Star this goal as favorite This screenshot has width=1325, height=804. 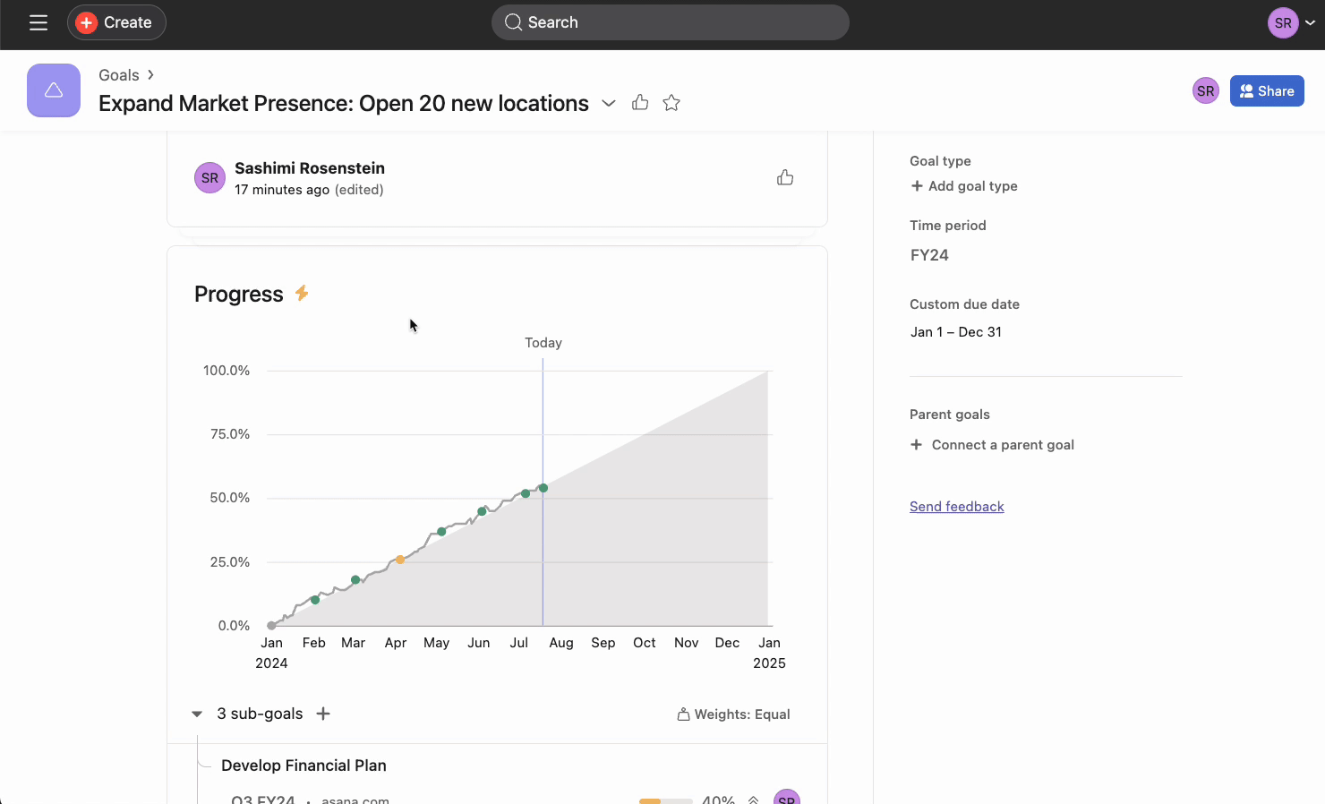[x=671, y=103]
